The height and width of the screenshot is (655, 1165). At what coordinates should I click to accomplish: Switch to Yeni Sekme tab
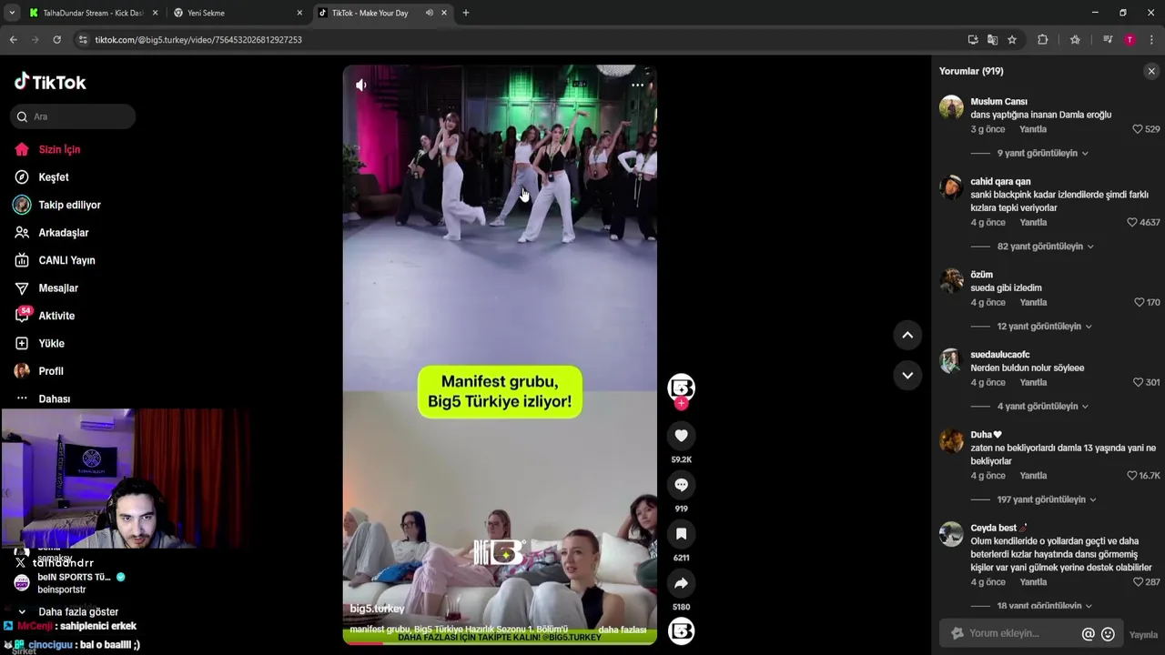(x=237, y=13)
